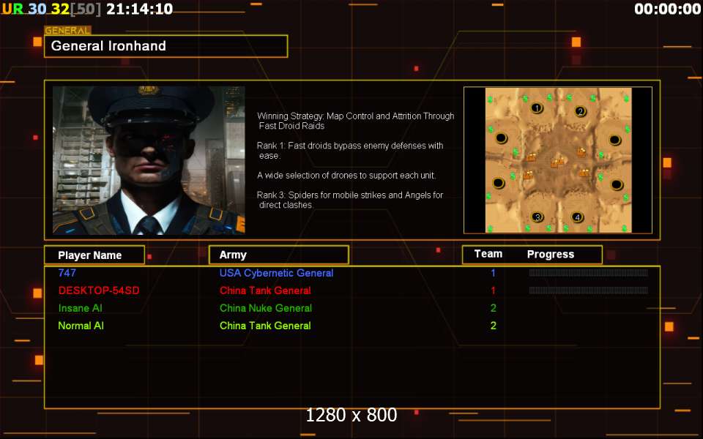Click start position marker 2 on map

point(580,111)
